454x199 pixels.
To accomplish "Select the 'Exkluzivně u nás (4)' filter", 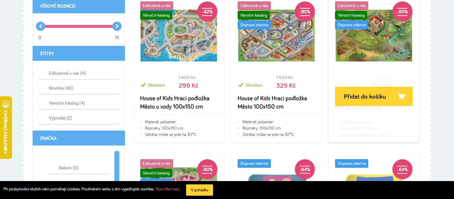I will 79,73.
